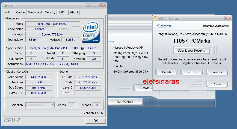Switch to the Cache tab
Image resolution: width=237 pixels, height=129 pixels.
coord(20,12)
